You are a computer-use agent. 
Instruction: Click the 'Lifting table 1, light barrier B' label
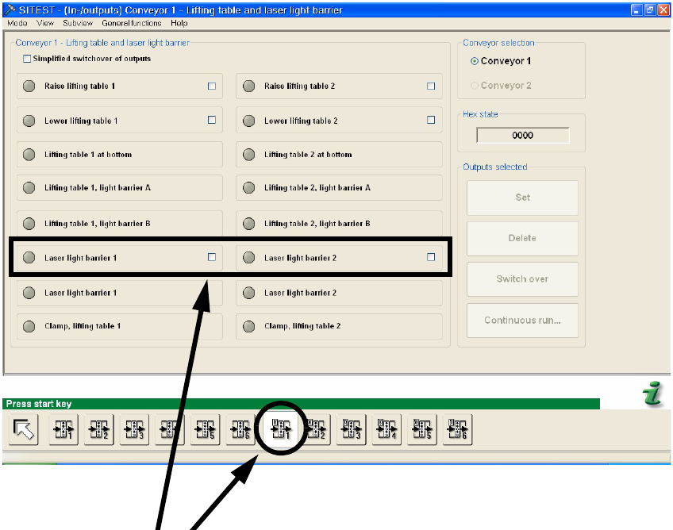98,224
